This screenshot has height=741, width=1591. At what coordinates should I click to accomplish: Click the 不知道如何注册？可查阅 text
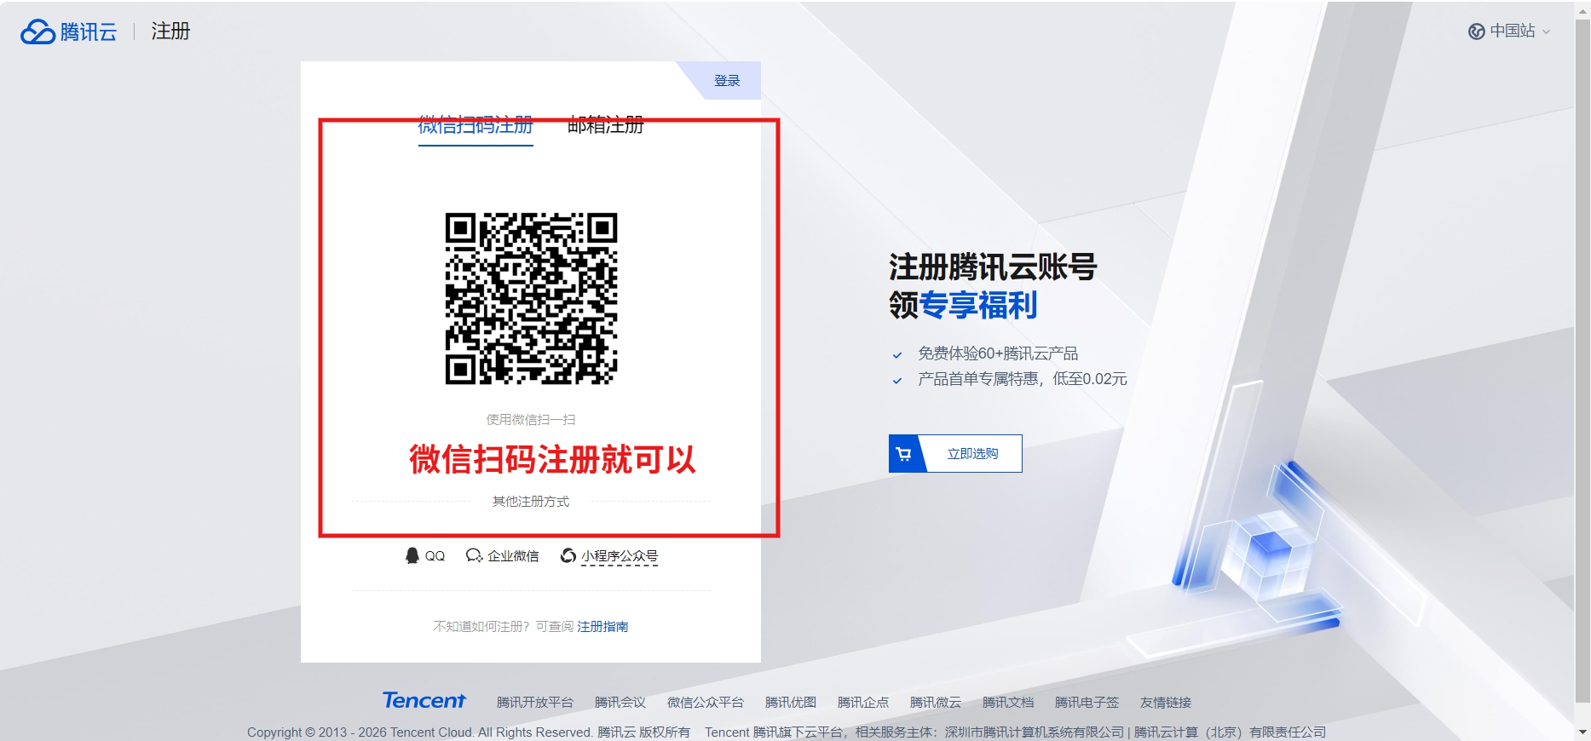click(504, 627)
